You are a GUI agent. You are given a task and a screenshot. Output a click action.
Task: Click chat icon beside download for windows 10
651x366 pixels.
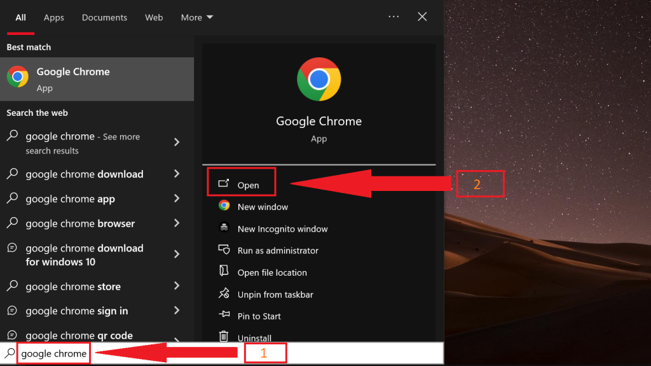12,248
